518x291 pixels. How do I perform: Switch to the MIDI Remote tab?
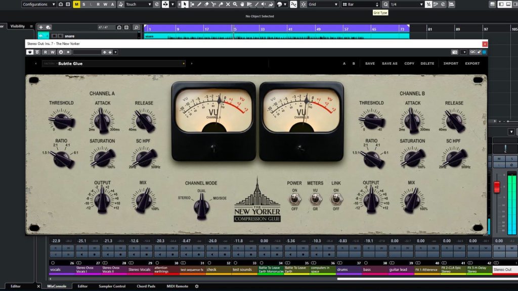click(x=178, y=286)
